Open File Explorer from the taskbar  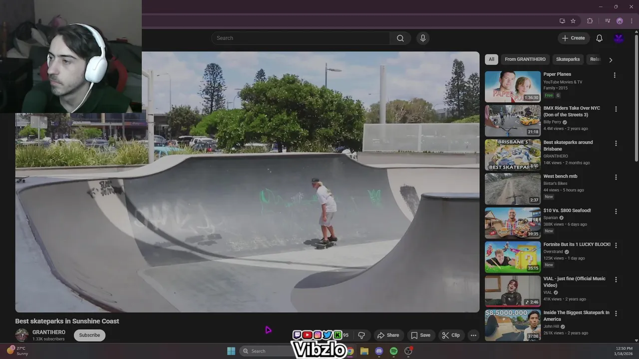[x=364, y=351]
